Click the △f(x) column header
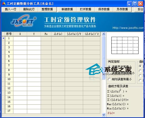The height and width of the screenshot is (118, 145). (x=58, y=34)
